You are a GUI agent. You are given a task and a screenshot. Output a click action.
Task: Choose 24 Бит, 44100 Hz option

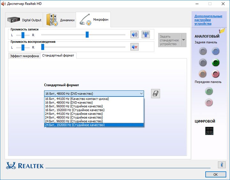pyautogui.click(x=94, y=114)
